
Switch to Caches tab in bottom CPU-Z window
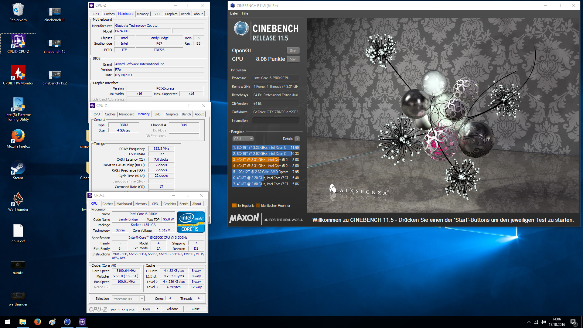click(x=107, y=204)
